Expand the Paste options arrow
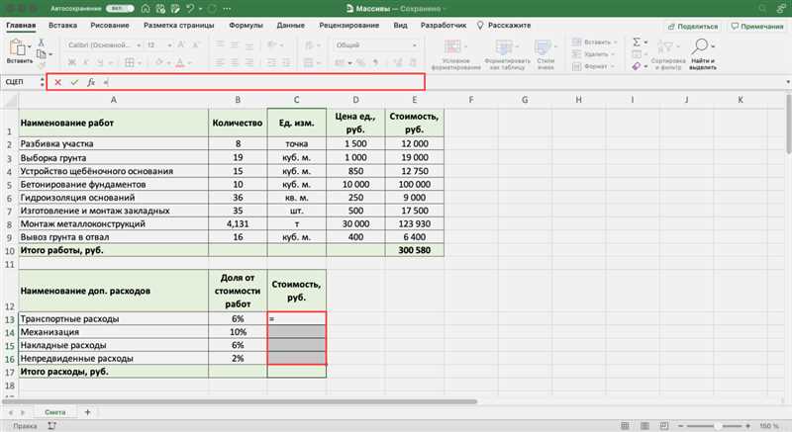Viewport: 792px width, 432px height. pyautogui.click(x=30, y=46)
